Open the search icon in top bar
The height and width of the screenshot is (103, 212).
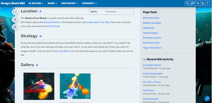point(188,3)
